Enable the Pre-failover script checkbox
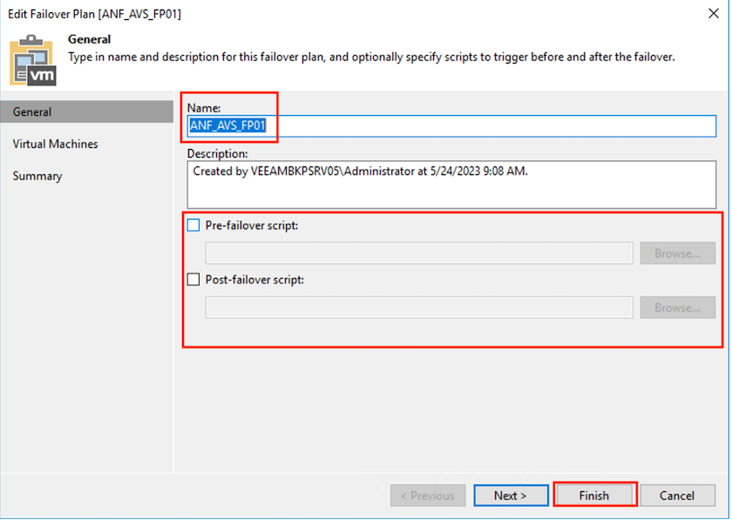 (193, 226)
